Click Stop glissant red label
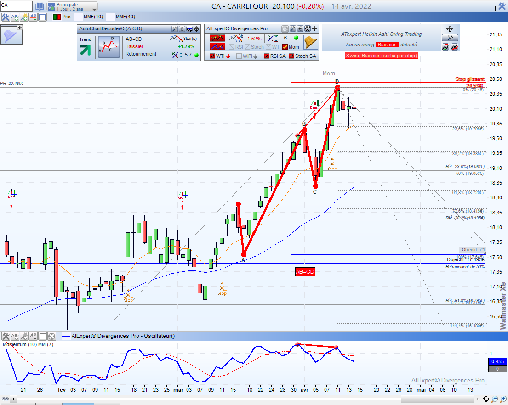508x405 pixels. (470, 79)
